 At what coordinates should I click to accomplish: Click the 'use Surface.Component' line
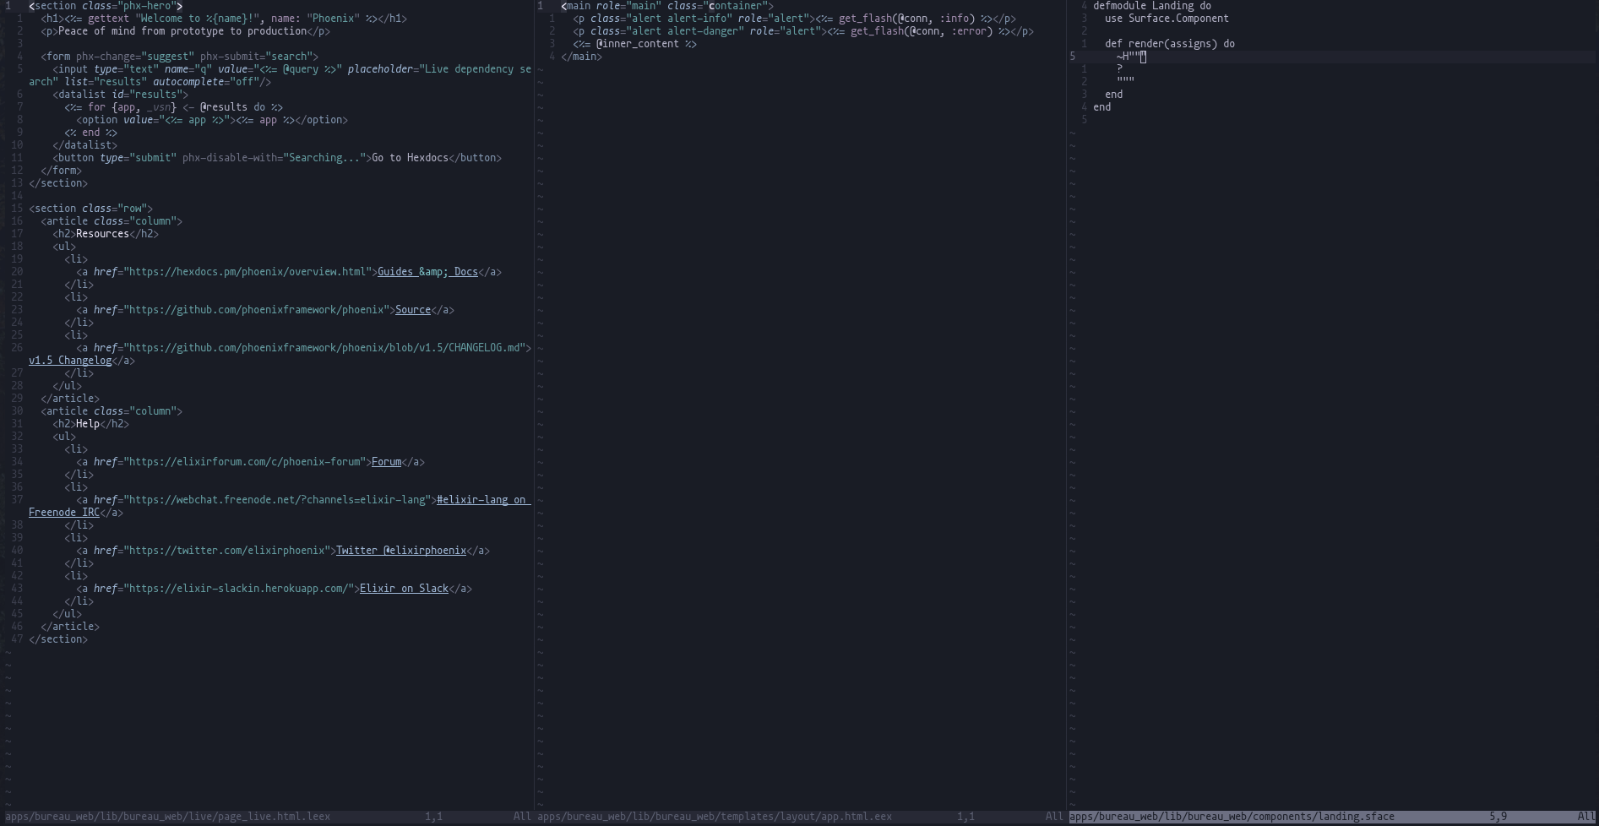pyautogui.click(x=1167, y=19)
